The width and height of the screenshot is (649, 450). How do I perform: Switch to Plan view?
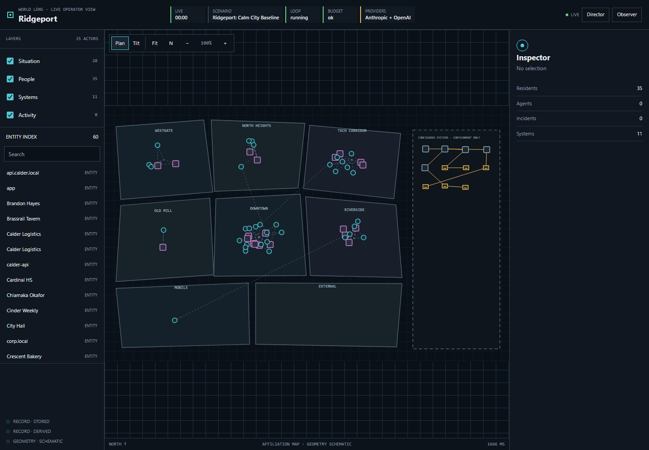(120, 43)
